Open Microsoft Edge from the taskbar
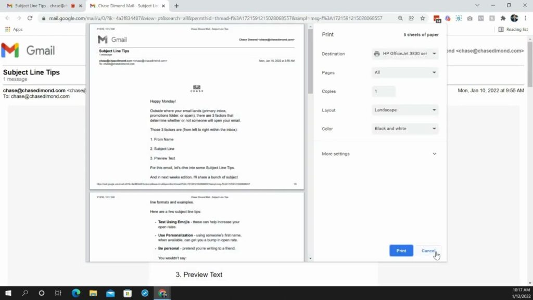 coord(75,293)
